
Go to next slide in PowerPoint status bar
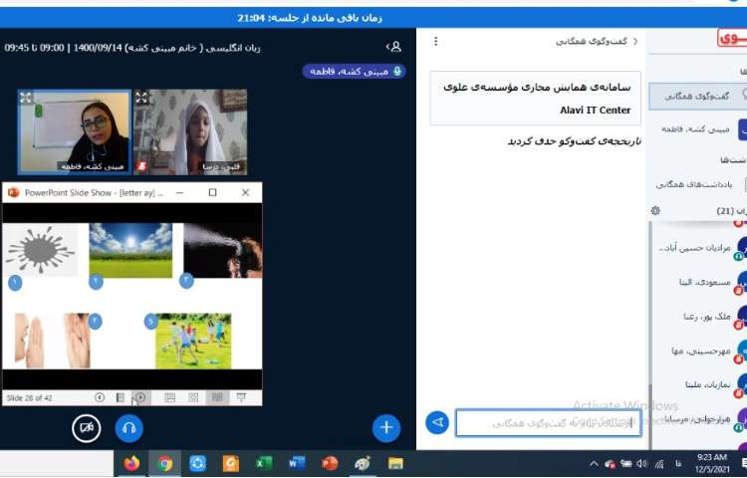pos(140,397)
